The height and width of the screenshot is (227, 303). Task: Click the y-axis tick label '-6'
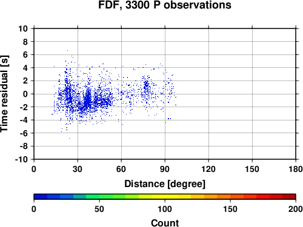click(x=24, y=133)
